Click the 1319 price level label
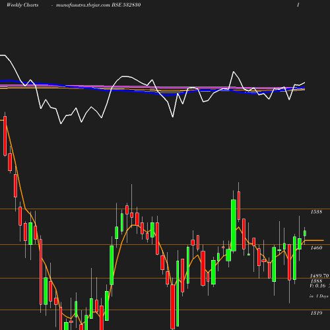The height and width of the screenshot is (330, 330). point(316,313)
